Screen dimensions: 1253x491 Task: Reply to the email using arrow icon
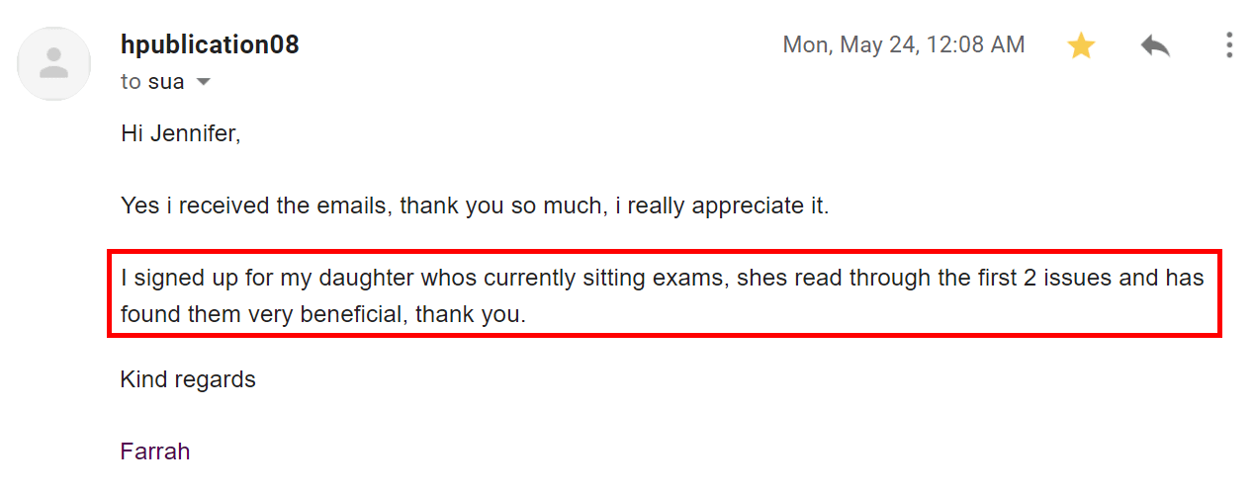(1155, 45)
